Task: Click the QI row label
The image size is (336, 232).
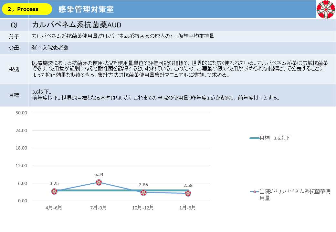Action: point(14,25)
